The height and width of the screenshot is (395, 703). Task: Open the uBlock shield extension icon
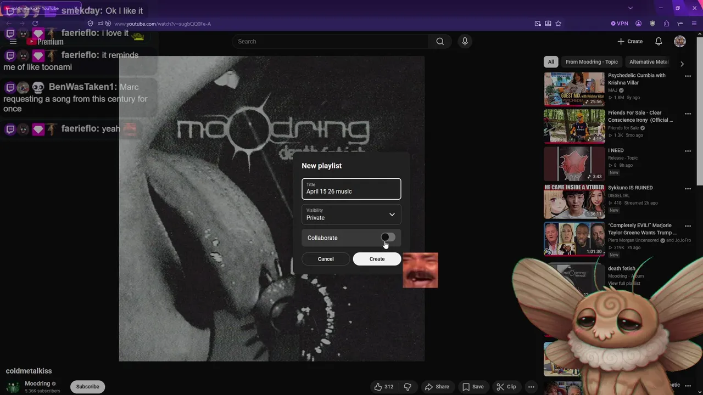pos(652,24)
